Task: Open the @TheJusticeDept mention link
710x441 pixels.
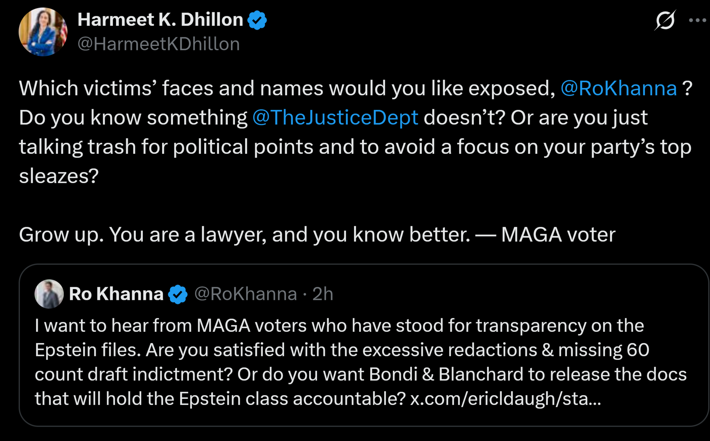Action: pos(335,118)
